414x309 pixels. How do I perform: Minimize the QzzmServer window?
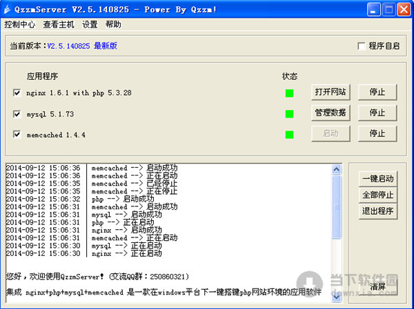373,10
